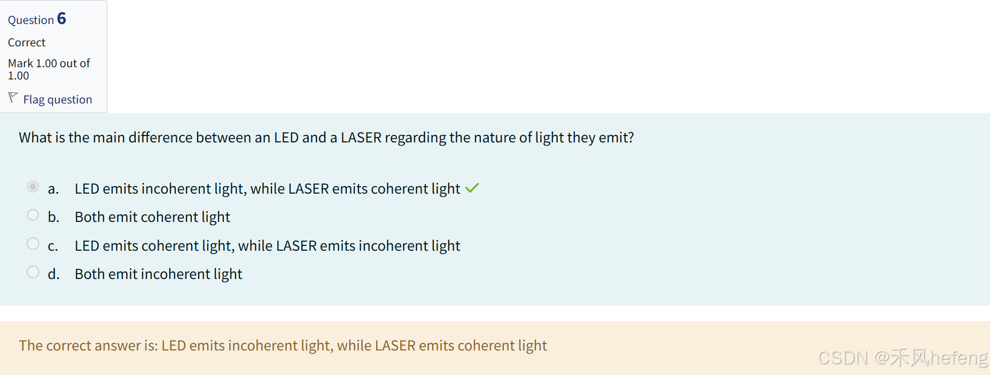The image size is (990, 375).
Task: Click the option b label text
Action: point(152,217)
